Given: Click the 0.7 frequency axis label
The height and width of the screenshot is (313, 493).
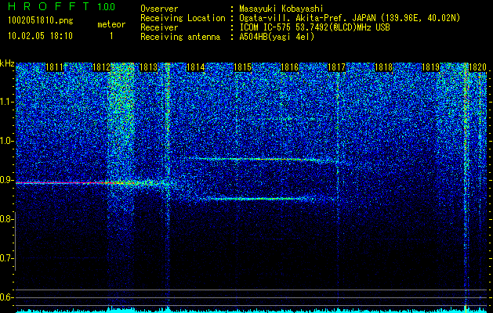Looking at the screenshot, I should [x=6, y=258].
